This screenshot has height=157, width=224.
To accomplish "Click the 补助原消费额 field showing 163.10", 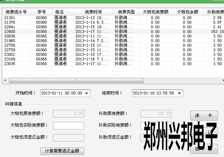I will click(156, 114).
